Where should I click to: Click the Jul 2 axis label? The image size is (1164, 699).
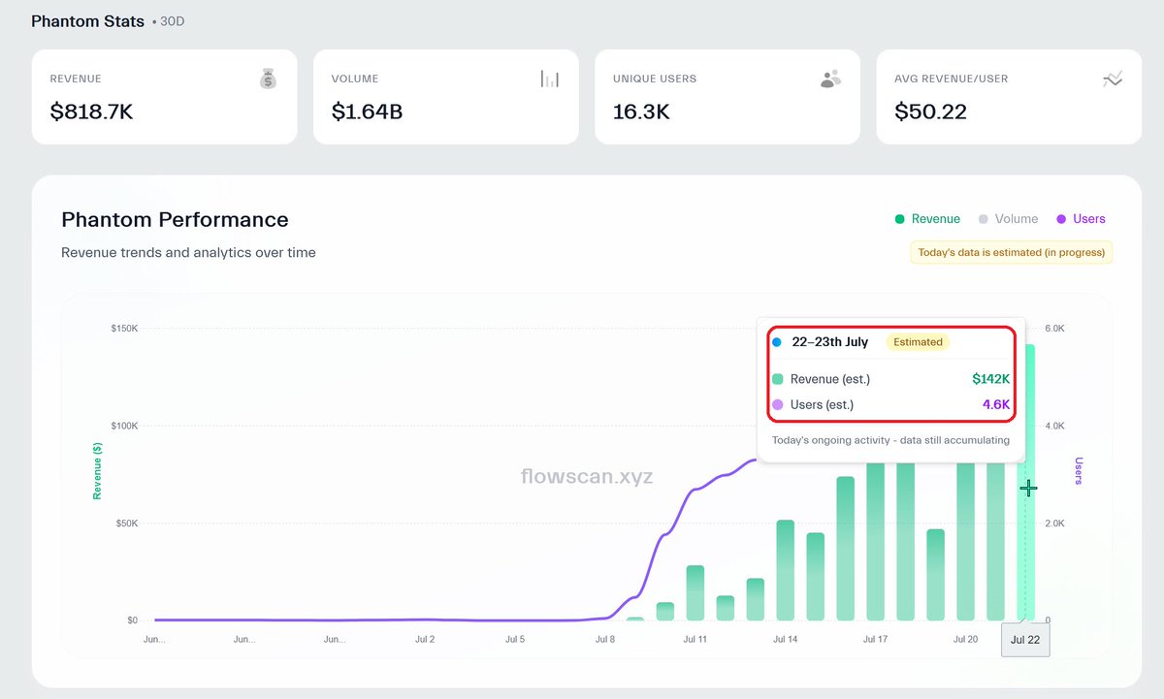[425, 640]
